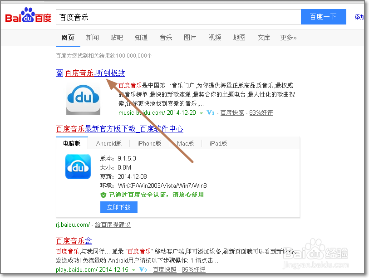The image size is (369, 278).
Task: Select the iPad版 download tab
Action: [218, 143]
